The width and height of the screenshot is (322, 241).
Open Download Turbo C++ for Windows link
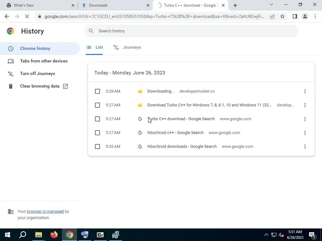point(209,105)
